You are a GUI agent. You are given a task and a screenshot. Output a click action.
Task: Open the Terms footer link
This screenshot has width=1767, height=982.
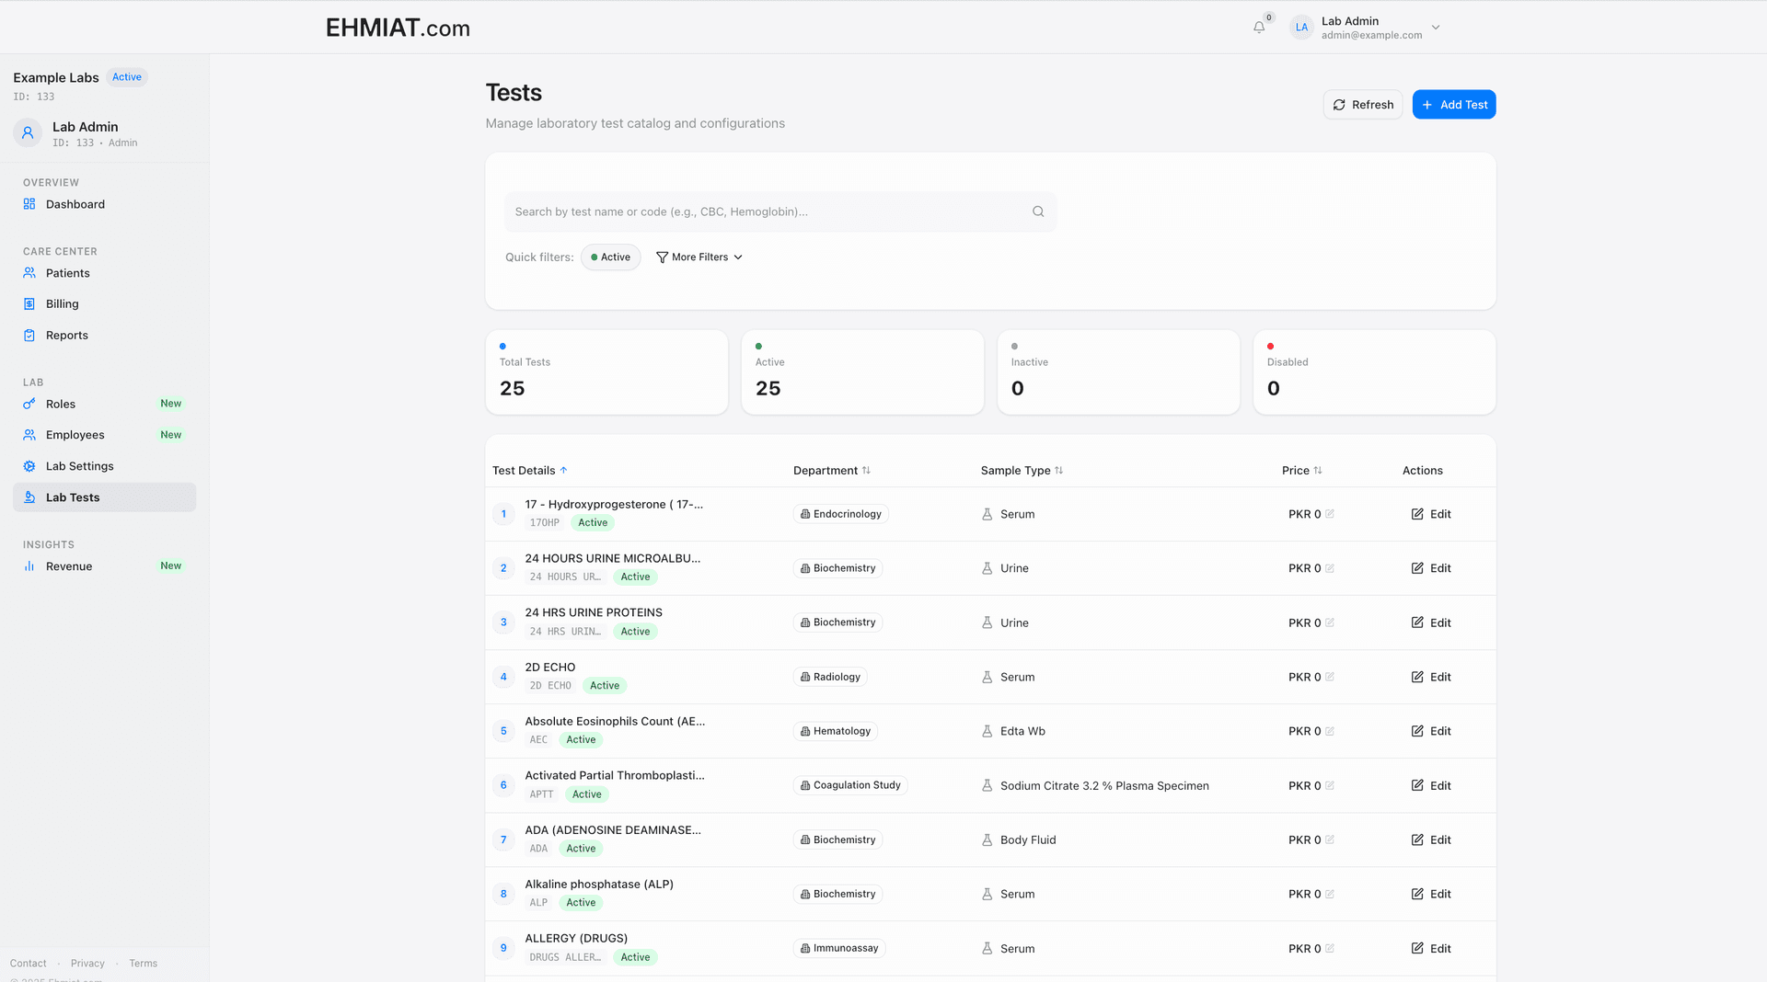(x=143, y=964)
